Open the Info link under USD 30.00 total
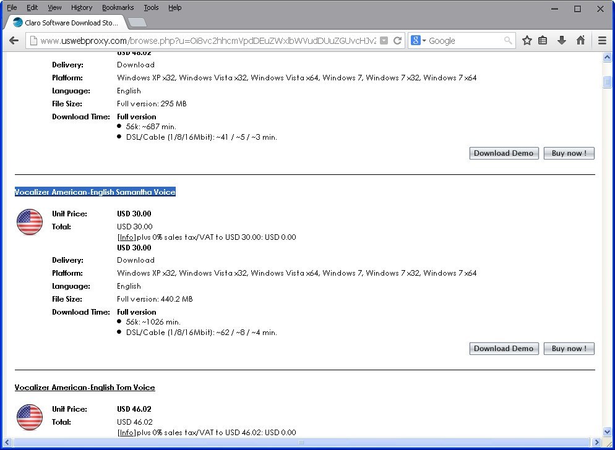This screenshot has width=615, height=450. [x=126, y=237]
